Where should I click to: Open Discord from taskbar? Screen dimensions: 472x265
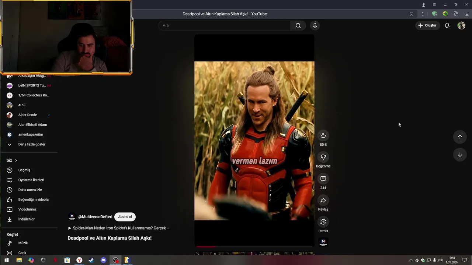104,260
